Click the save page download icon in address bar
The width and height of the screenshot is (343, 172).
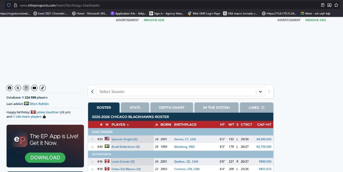330,5
